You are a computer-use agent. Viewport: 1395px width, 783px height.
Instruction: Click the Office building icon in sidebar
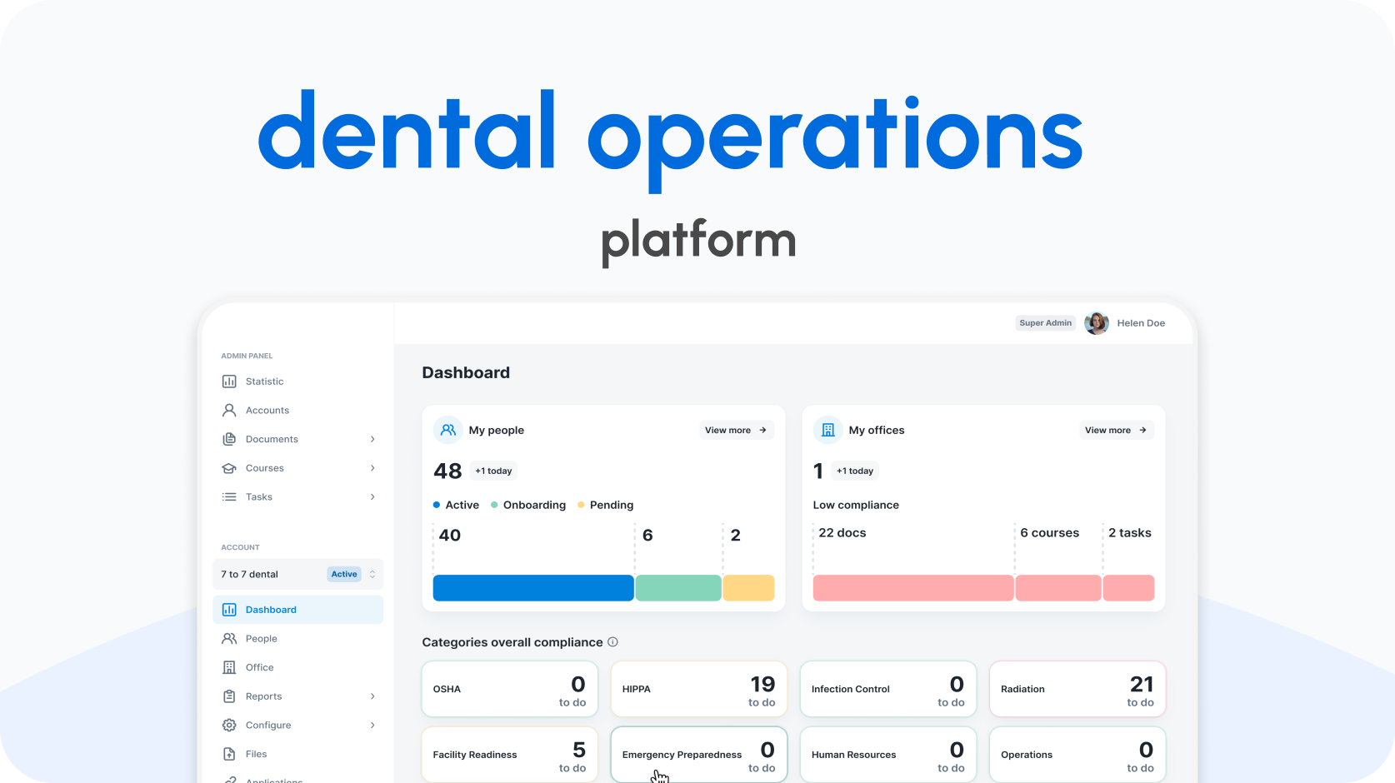coord(229,667)
